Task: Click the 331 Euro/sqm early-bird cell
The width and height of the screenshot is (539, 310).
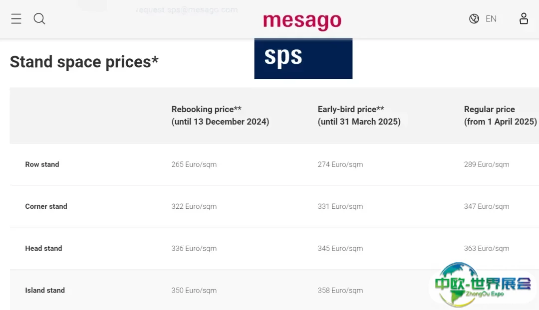Action: pyautogui.click(x=340, y=206)
